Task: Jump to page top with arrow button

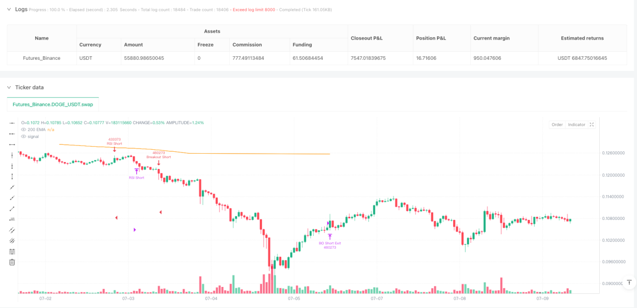Action: pos(629,283)
